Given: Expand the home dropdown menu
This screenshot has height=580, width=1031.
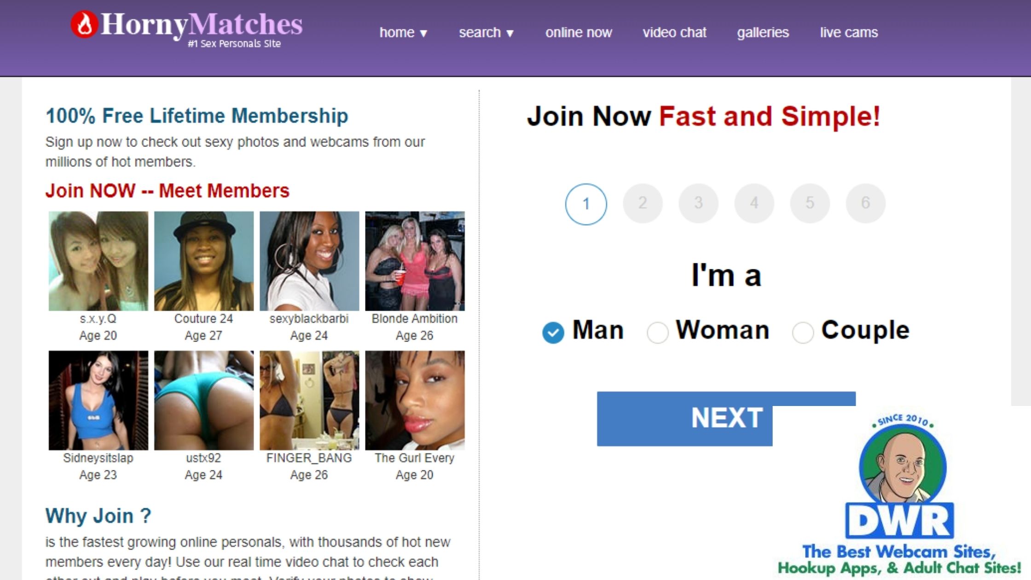Looking at the screenshot, I should (403, 33).
